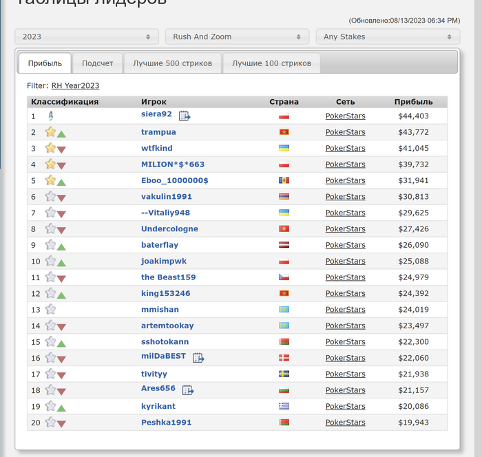The image size is (482, 457).
Task: Open the 2023 year dropdown
Action: [x=87, y=36]
